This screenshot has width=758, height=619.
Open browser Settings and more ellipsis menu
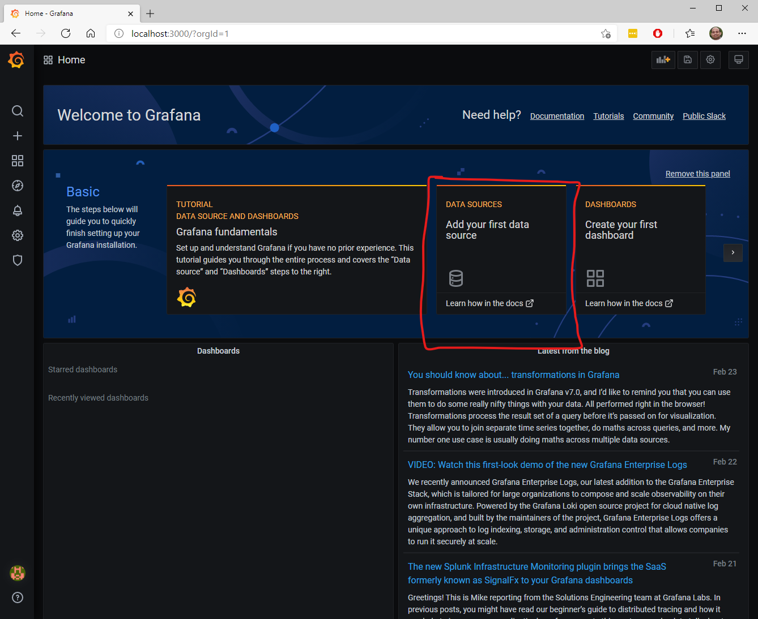click(742, 33)
